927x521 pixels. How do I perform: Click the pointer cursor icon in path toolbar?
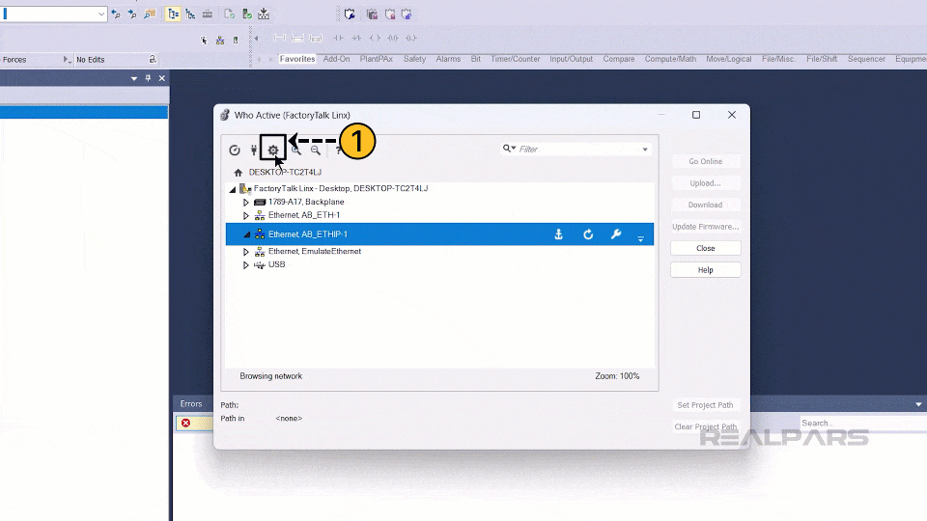click(204, 41)
